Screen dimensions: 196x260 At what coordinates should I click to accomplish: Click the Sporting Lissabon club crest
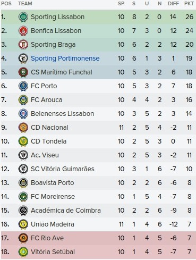(x=23, y=17)
